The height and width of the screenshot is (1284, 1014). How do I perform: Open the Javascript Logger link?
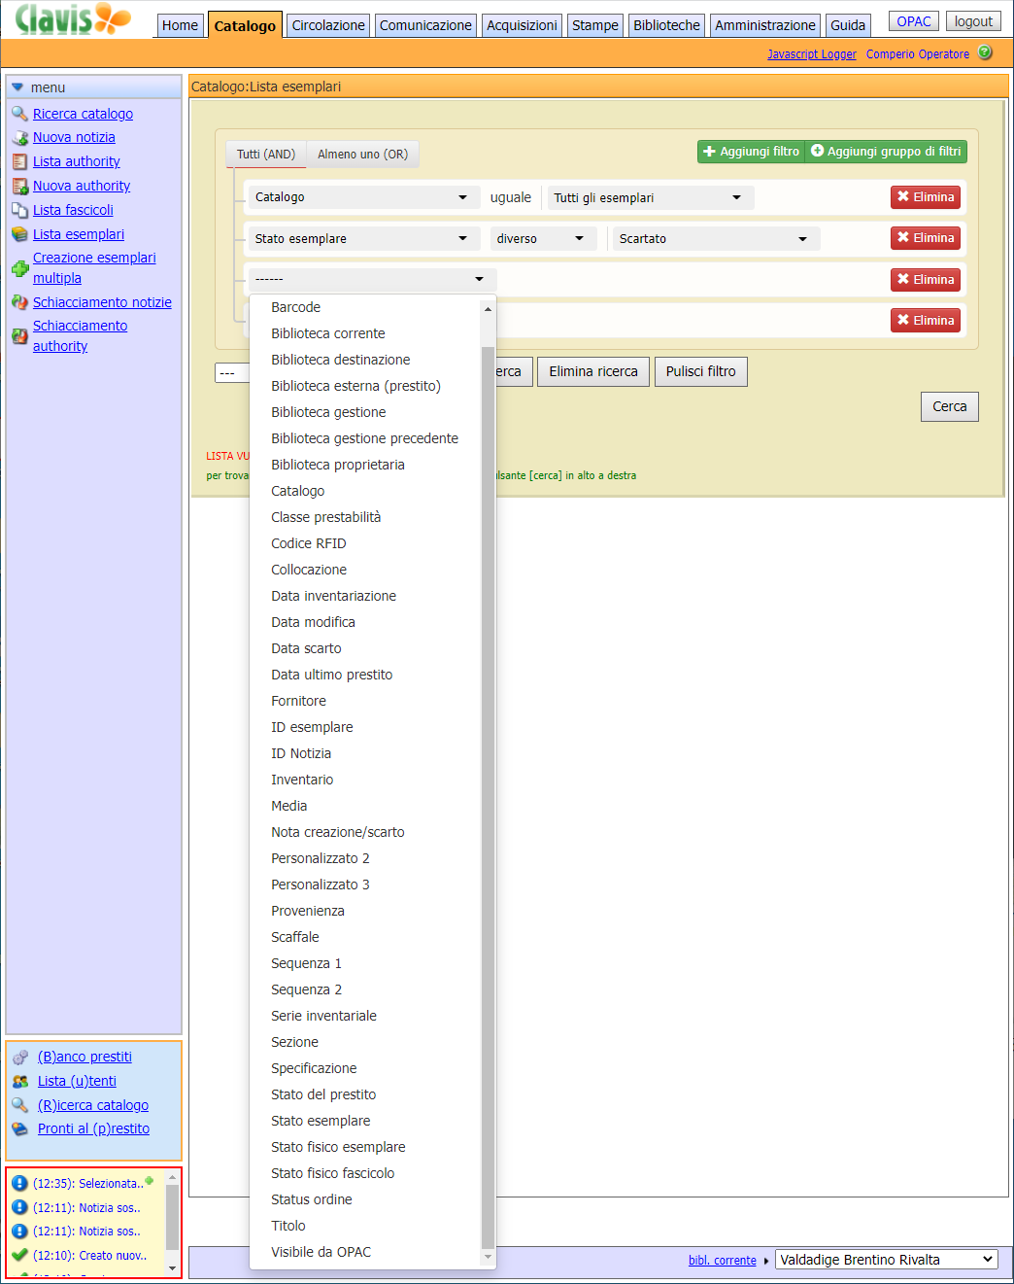pos(811,54)
